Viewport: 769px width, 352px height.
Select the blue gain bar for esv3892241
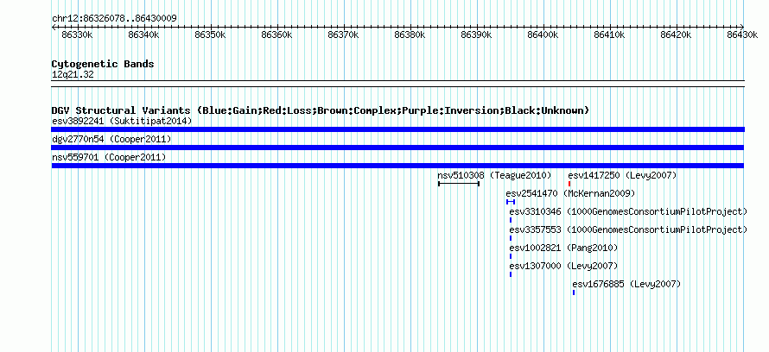click(x=397, y=129)
